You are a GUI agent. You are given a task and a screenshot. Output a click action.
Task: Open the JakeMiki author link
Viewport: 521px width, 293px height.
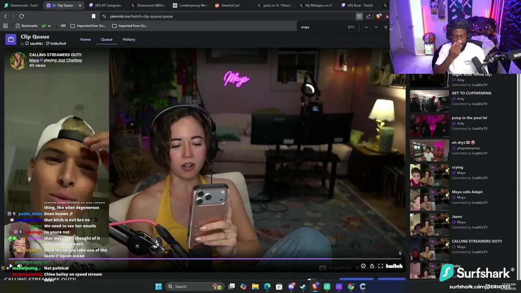click(x=34, y=44)
